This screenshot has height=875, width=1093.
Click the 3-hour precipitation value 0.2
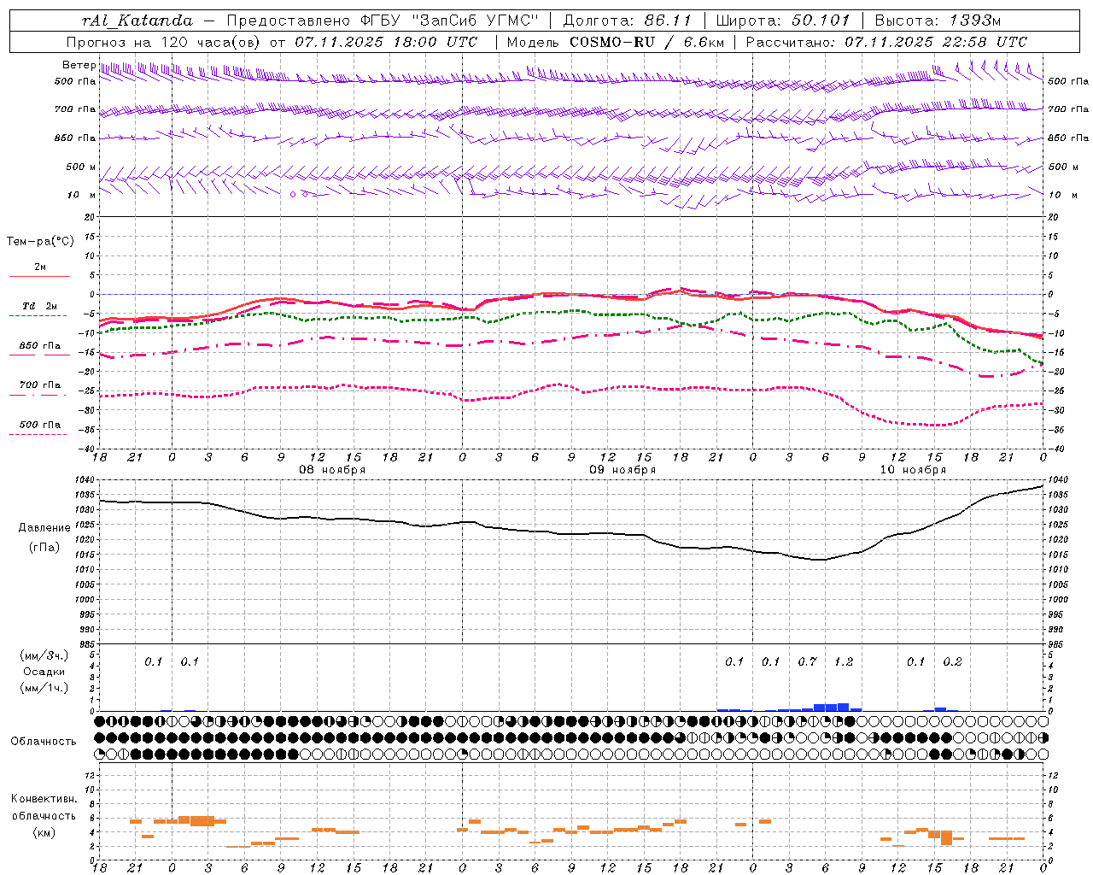[952, 661]
